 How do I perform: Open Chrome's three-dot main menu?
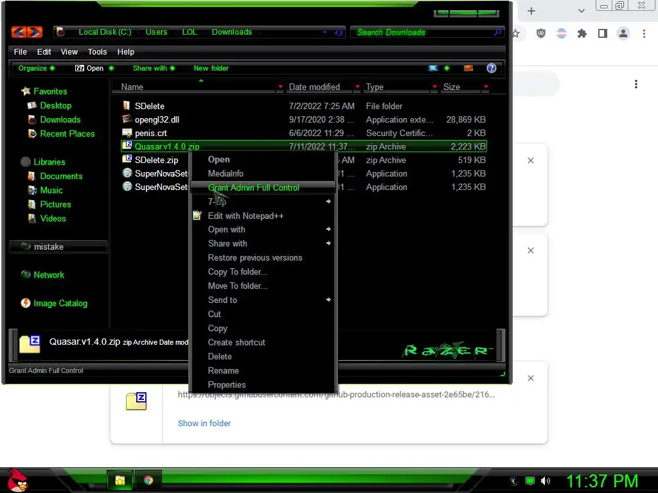click(x=644, y=33)
